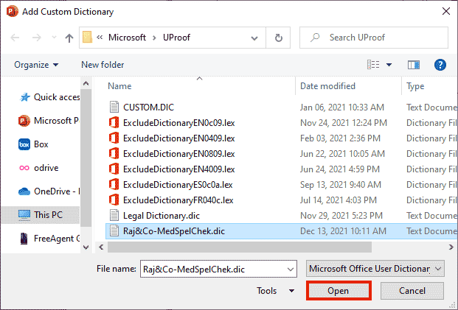Click the Office icon of ExcludeDictionaryEN0c09.lex

tap(114, 122)
